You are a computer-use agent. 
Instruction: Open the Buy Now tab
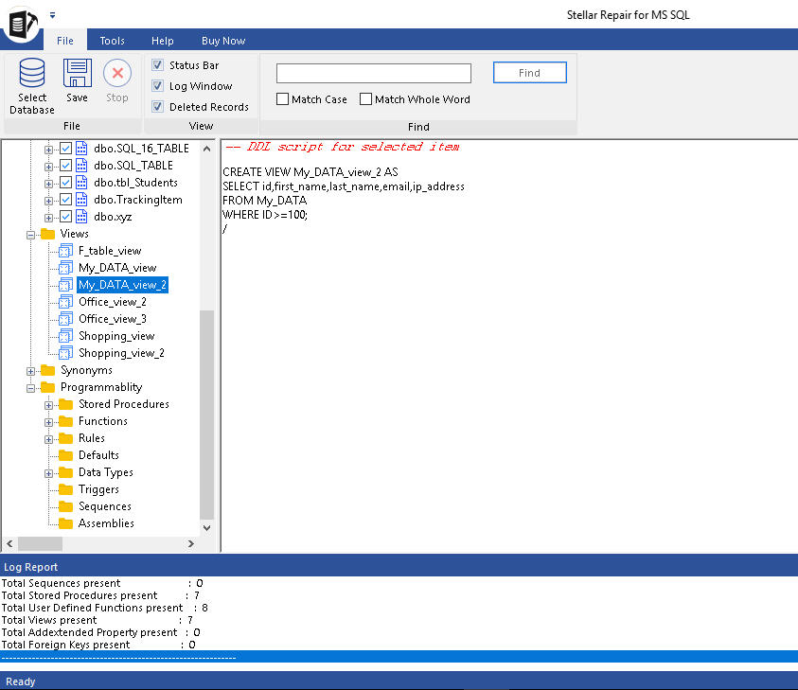click(223, 41)
